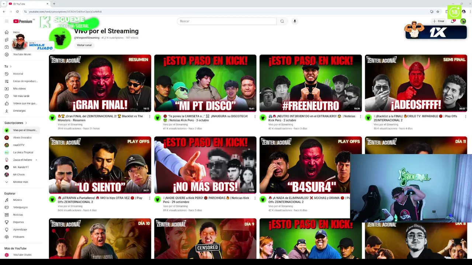Image resolution: width=472 pixels, height=265 pixels.
Task: Open Historial in the sidebar
Action: 18,74
